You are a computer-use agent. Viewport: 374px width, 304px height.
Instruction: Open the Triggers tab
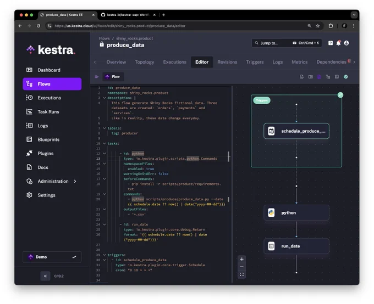click(255, 62)
